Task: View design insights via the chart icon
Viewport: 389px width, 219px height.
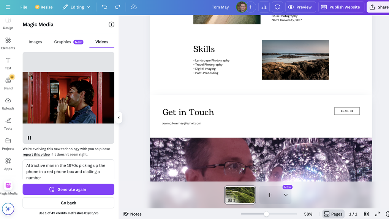Action: tap(264, 7)
